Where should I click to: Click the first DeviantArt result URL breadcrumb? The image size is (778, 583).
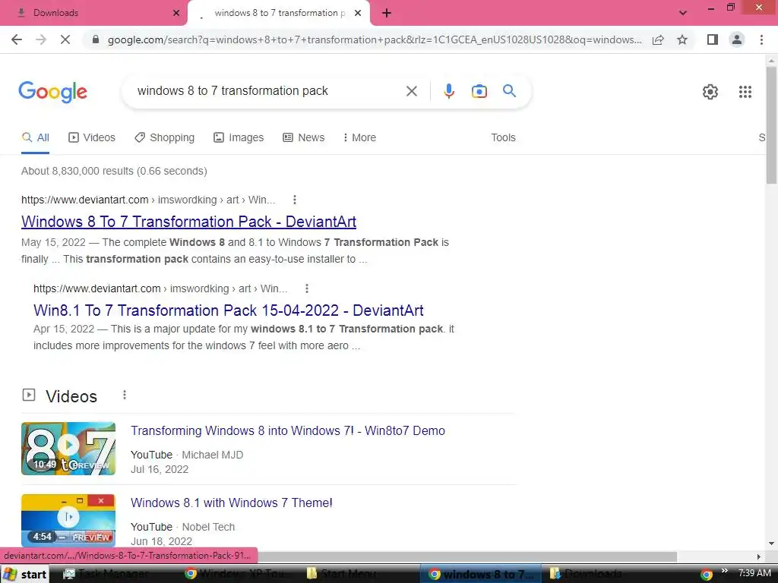click(148, 200)
